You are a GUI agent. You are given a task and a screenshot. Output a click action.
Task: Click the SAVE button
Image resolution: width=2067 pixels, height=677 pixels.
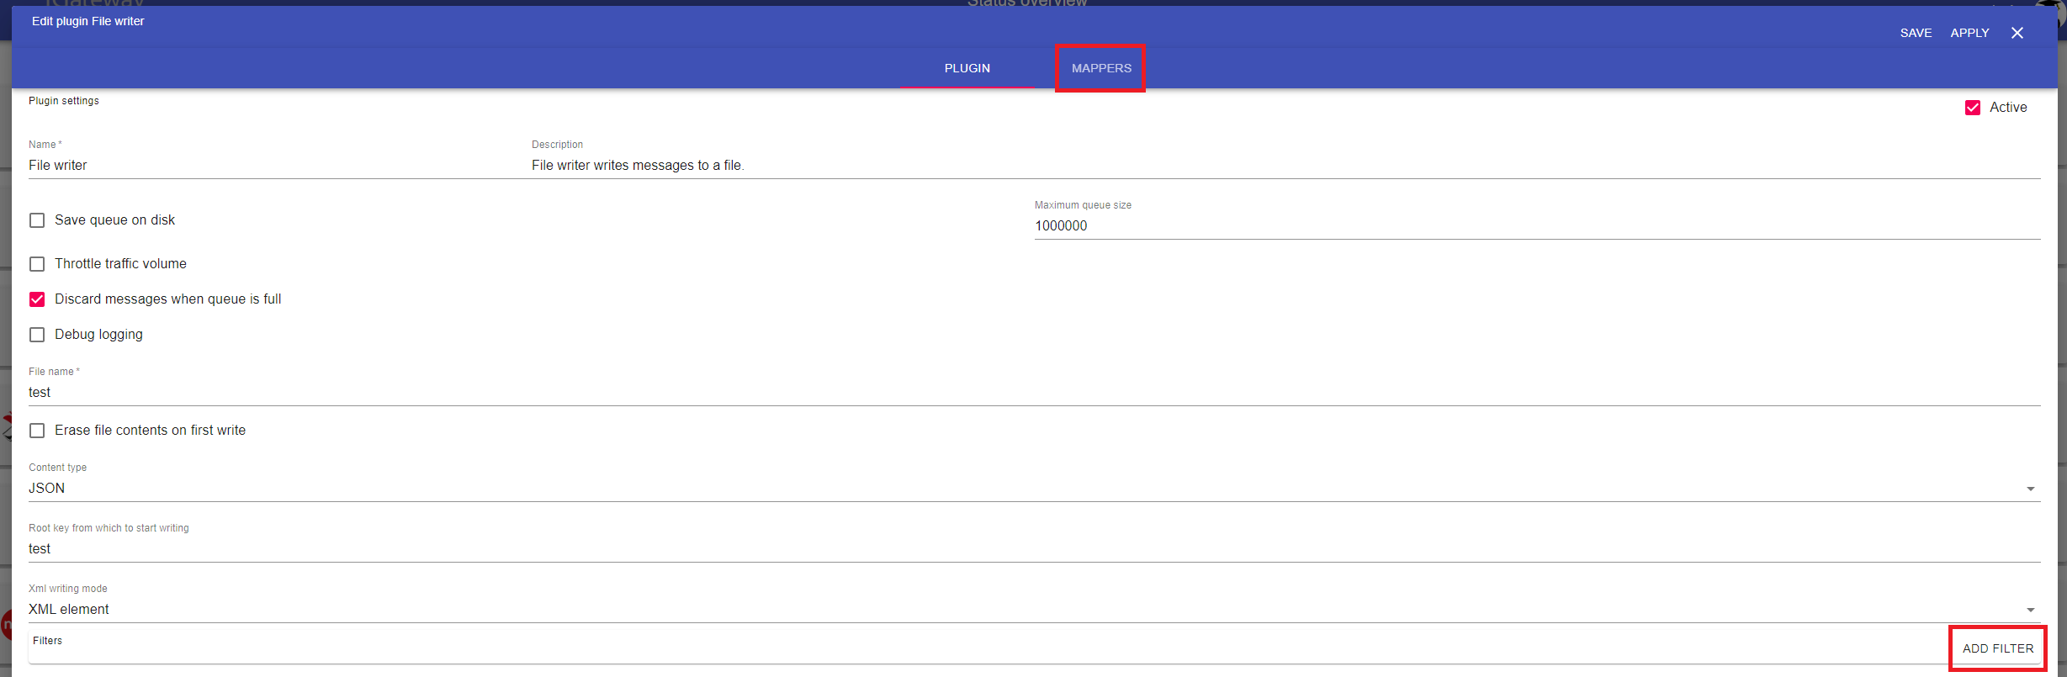point(1916,33)
